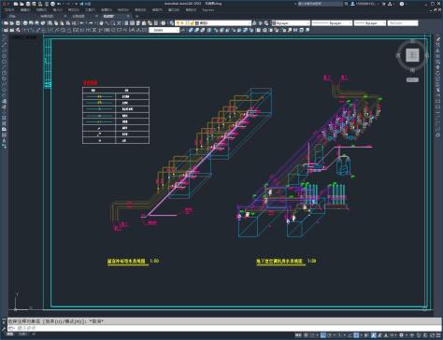Open the Properties palette icon
443x340 pixels.
coord(126,23)
